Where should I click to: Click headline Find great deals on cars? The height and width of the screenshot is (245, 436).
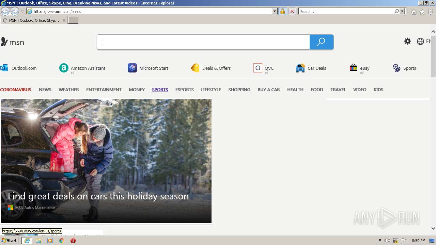point(98,196)
